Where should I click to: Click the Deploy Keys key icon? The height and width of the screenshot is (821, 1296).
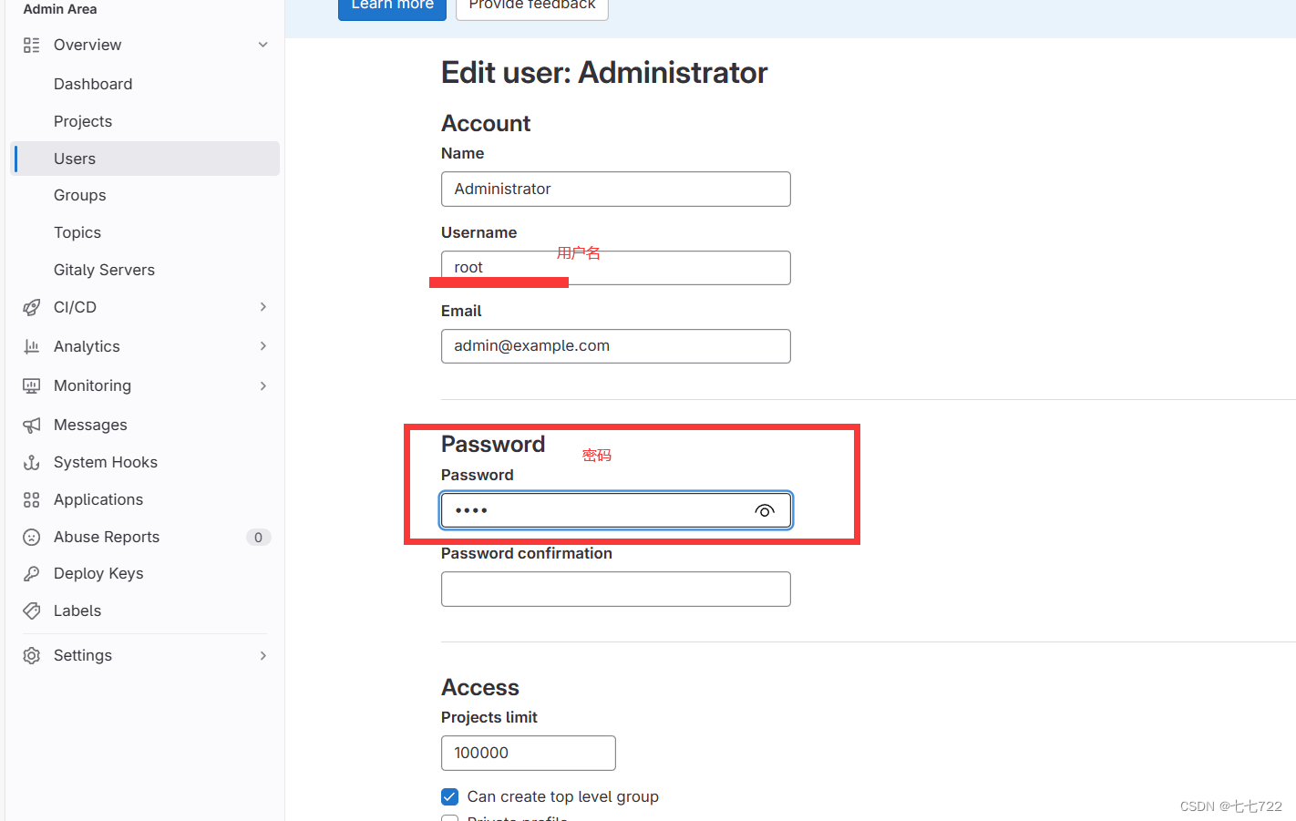coord(32,573)
